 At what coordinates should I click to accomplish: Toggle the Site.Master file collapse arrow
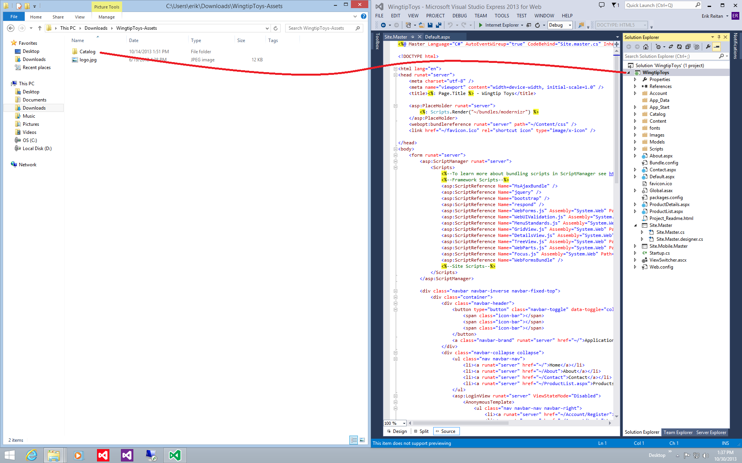pyautogui.click(x=636, y=225)
